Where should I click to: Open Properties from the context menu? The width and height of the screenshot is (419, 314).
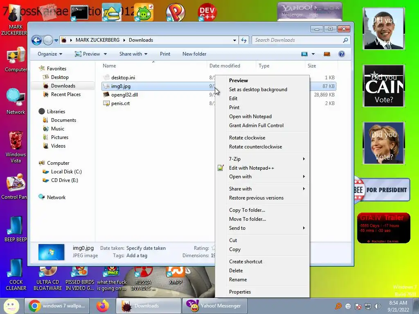pyautogui.click(x=240, y=292)
